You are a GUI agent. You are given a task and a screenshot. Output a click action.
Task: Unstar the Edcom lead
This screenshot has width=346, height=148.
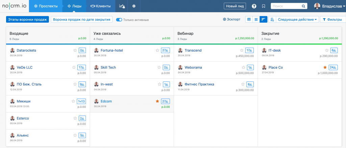pyautogui.click(x=157, y=101)
